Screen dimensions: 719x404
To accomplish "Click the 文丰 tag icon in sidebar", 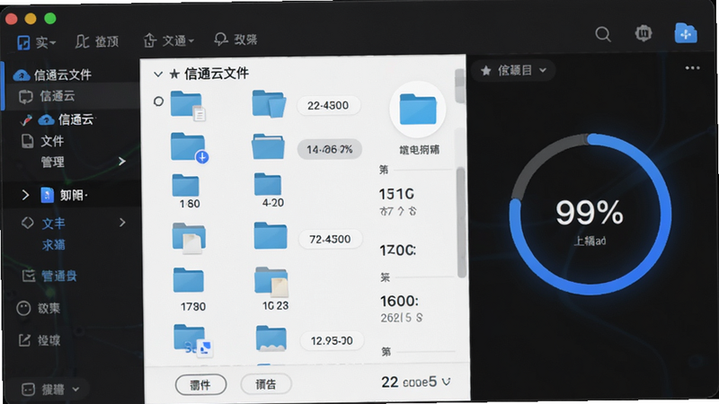I will pyautogui.click(x=28, y=223).
